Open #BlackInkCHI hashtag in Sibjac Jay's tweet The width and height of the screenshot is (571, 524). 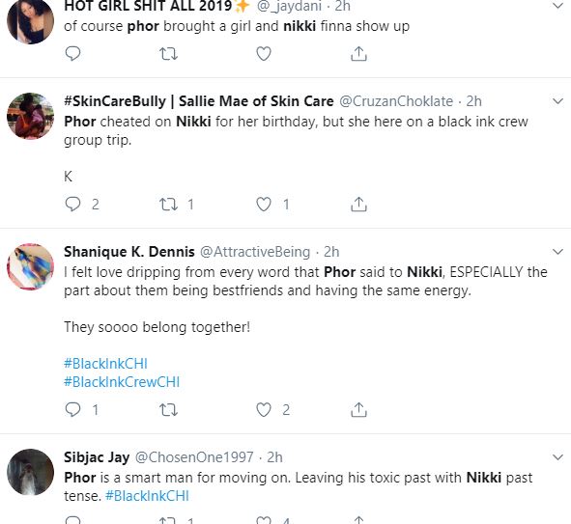[x=147, y=496]
